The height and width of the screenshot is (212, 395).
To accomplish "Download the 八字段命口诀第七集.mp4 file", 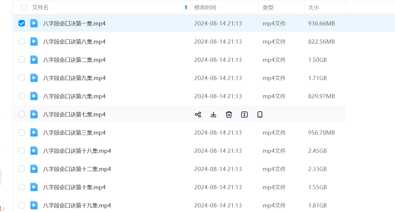I will click(213, 114).
